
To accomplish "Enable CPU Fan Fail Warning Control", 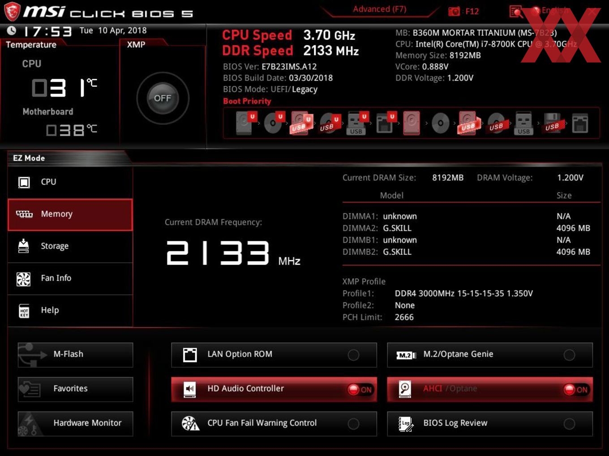I will tap(274, 423).
